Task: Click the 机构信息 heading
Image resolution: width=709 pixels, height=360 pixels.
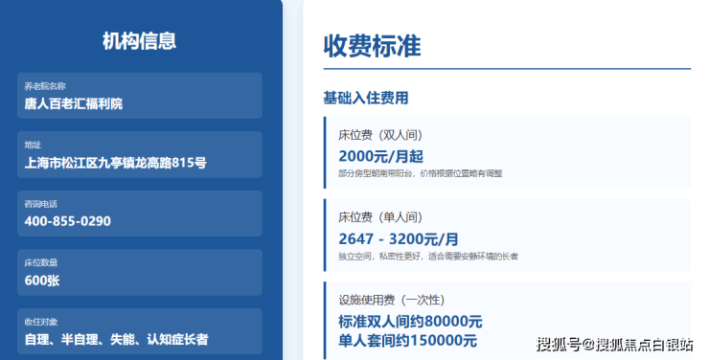Action: (139, 41)
